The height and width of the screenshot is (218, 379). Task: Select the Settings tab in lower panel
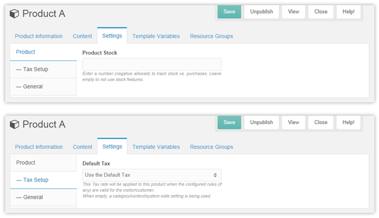tap(112, 147)
